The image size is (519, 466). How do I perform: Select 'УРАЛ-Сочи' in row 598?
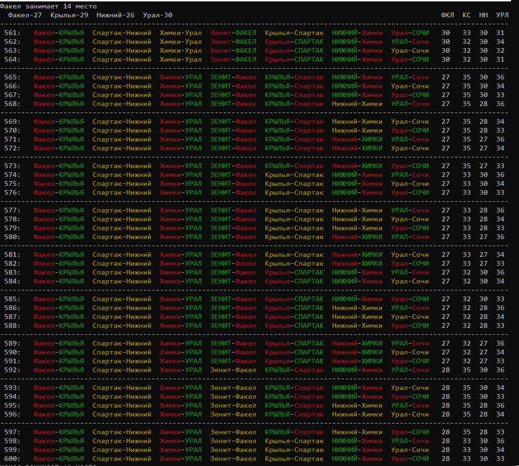coord(410,441)
